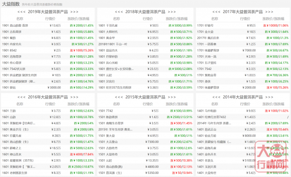Viewport: 291px width, 177px height.
Task: Select the 1901 7542状元饼 product row
Action: [48, 69]
